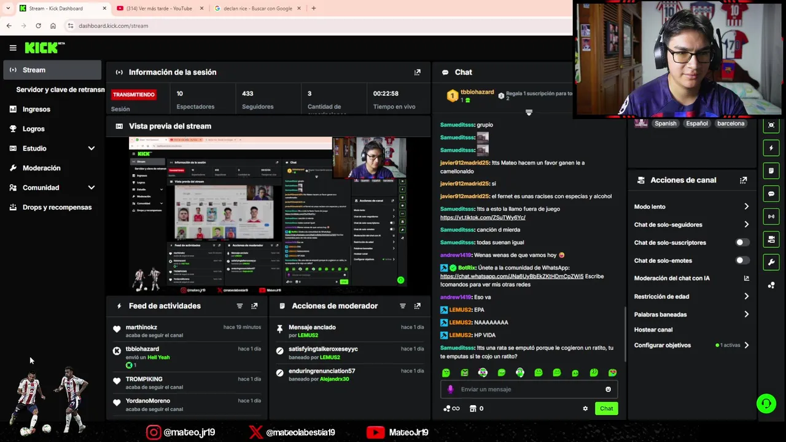Click the chat panel scrollbar
Image resolution: width=786 pixels, height=442 pixels.
pyautogui.click(x=625, y=335)
